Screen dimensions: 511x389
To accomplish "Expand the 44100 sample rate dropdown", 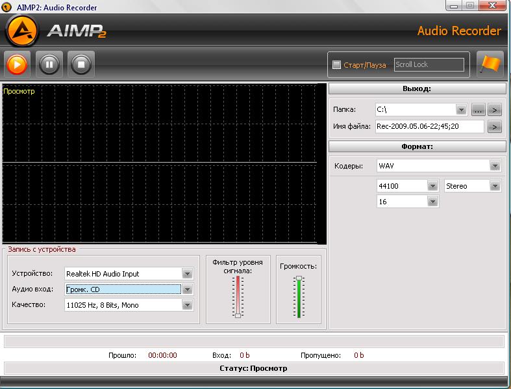I will point(432,186).
